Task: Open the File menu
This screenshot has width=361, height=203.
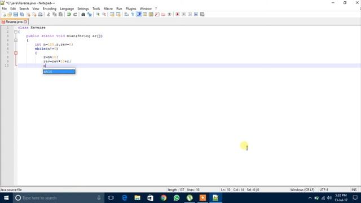Action: click(4, 8)
